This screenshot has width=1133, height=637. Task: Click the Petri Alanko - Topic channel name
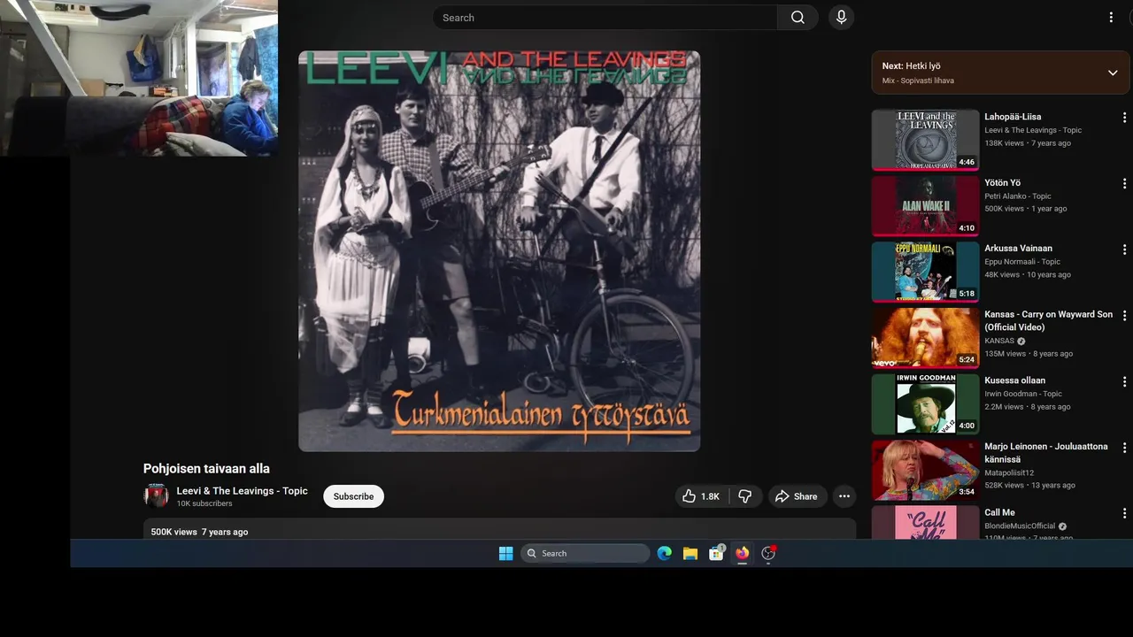pos(1018,196)
